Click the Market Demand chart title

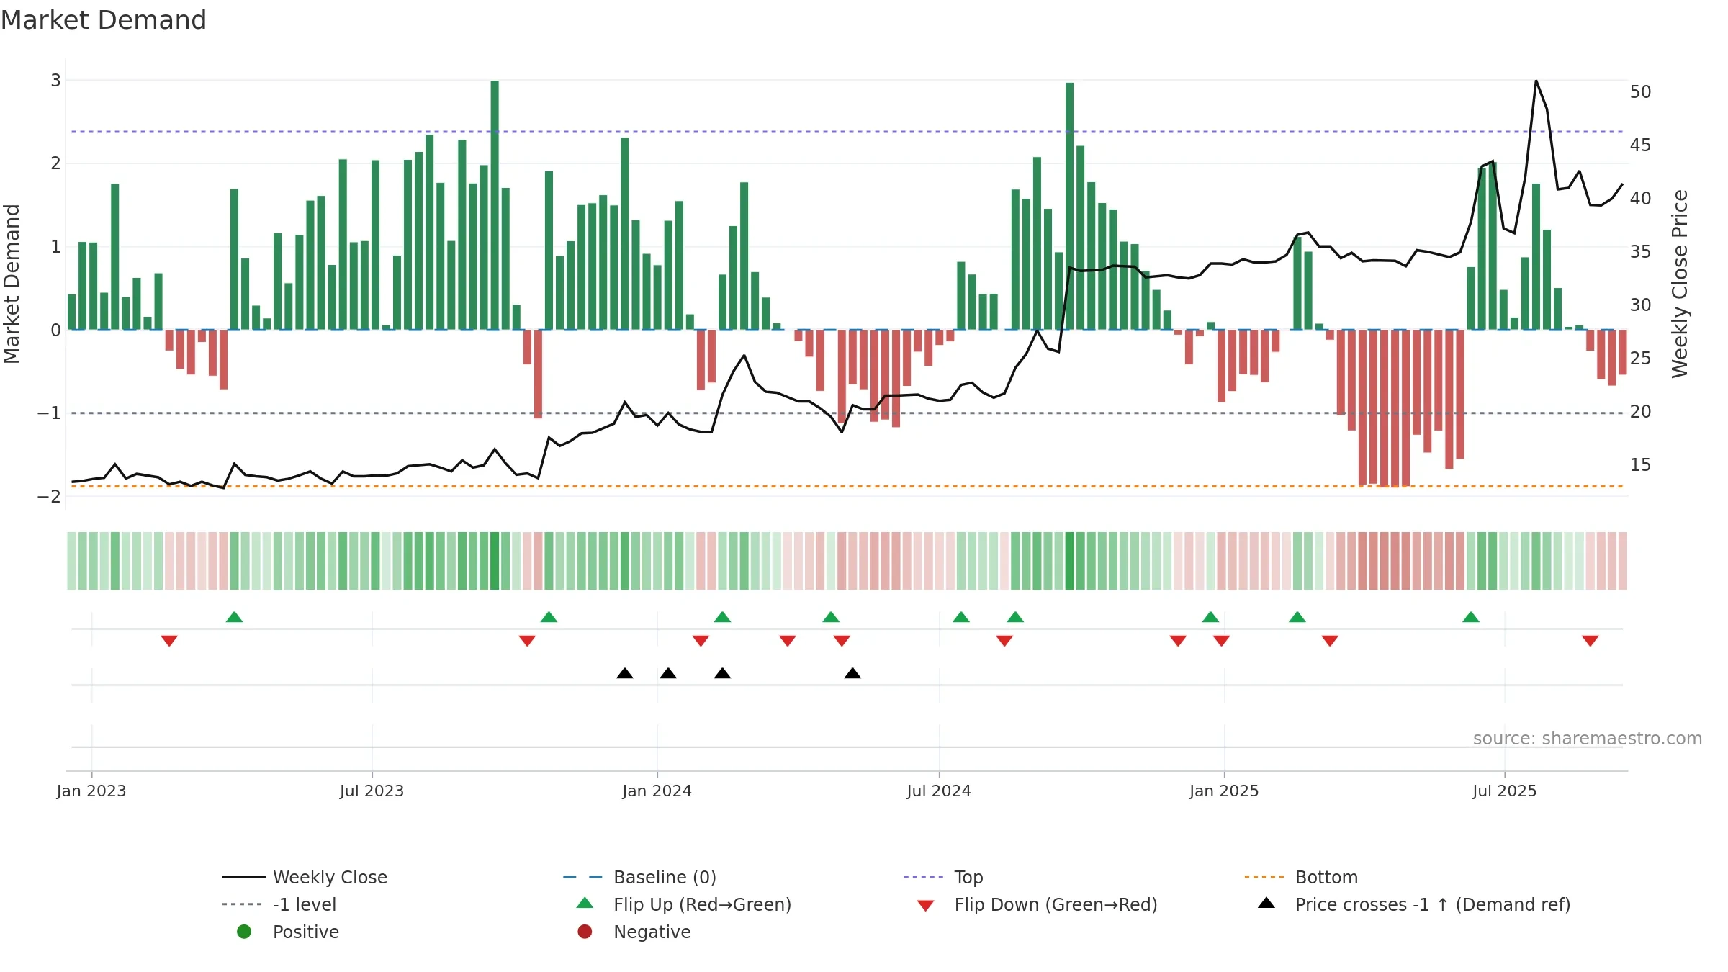(104, 20)
